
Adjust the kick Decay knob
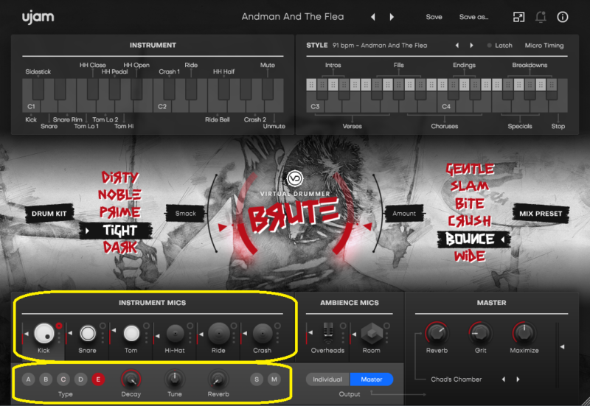click(x=131, y=379)
